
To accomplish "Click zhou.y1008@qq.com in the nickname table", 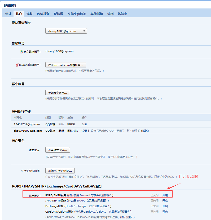I will [28, 131].
